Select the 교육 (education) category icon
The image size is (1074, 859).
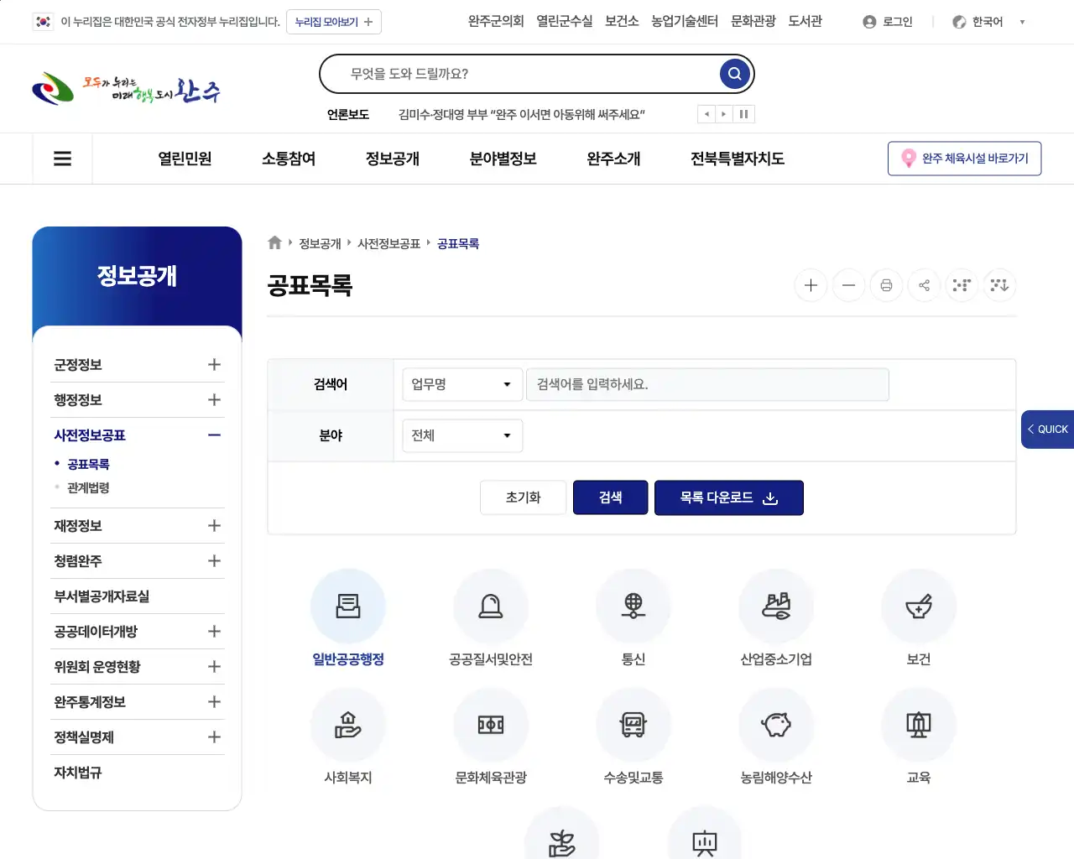(x=919, y=724)
